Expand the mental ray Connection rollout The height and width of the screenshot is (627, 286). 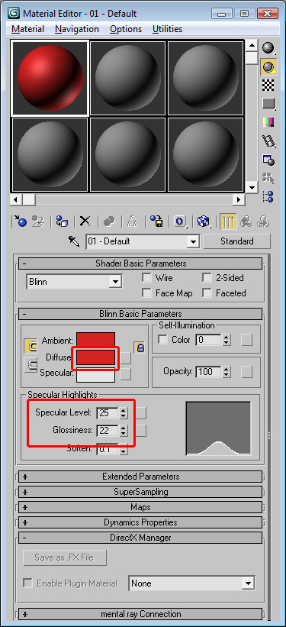[x=140, y=614]
